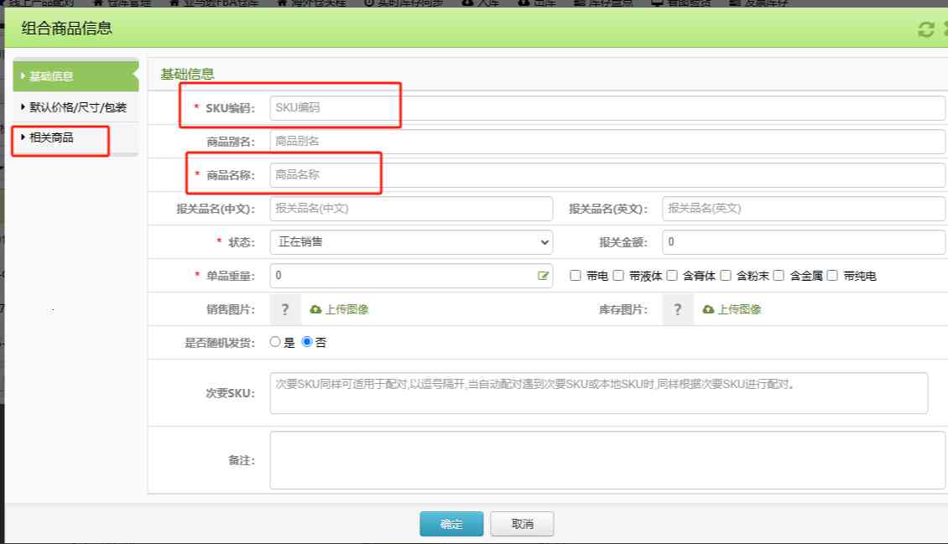Image resolution: width=948 pixels, height=544 pixels.
Task: Open the 单品重量 edit icon
Action: [545, 275]
